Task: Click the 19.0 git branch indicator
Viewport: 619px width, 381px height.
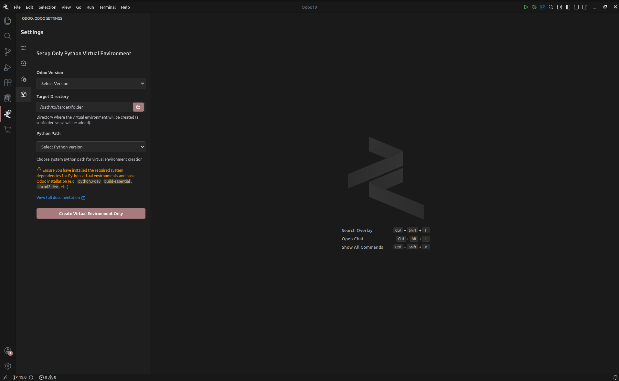Action: (20, 377)
